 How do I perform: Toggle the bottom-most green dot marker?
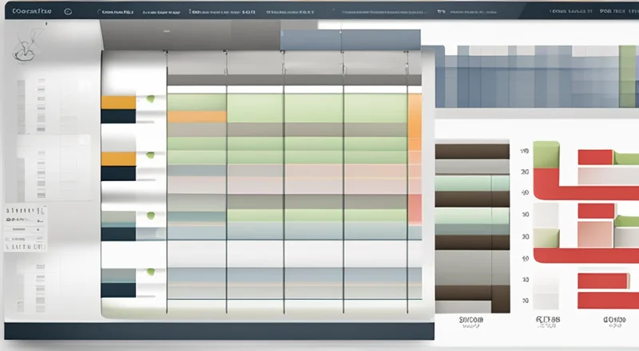(149, 270)
